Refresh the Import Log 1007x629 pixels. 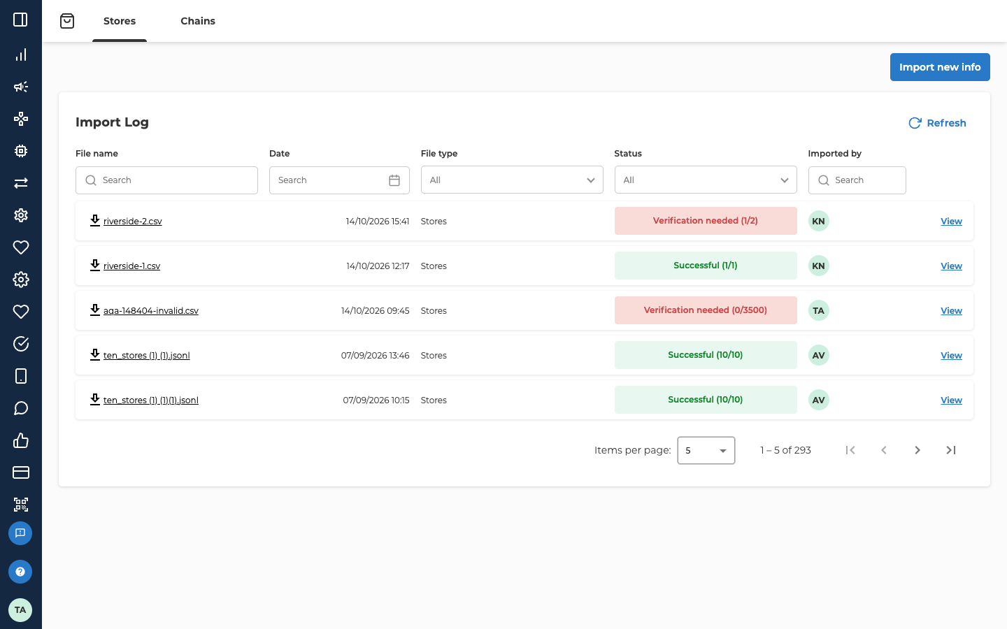coord(937,123)
